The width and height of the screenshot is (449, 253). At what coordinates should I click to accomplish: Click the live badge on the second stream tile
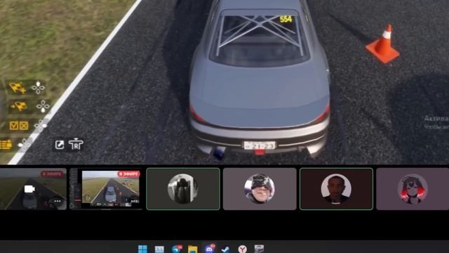coord(129,174)
